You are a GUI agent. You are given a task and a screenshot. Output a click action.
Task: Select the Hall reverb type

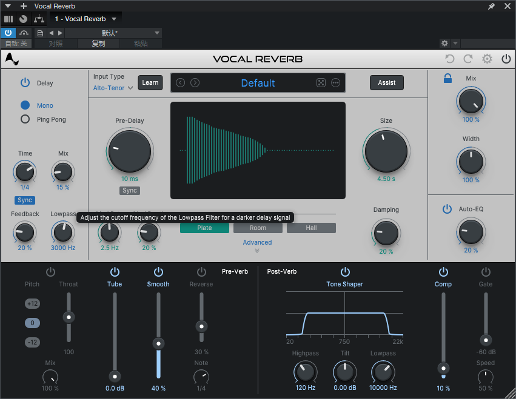pyautogui.click(x=311, y=228)
